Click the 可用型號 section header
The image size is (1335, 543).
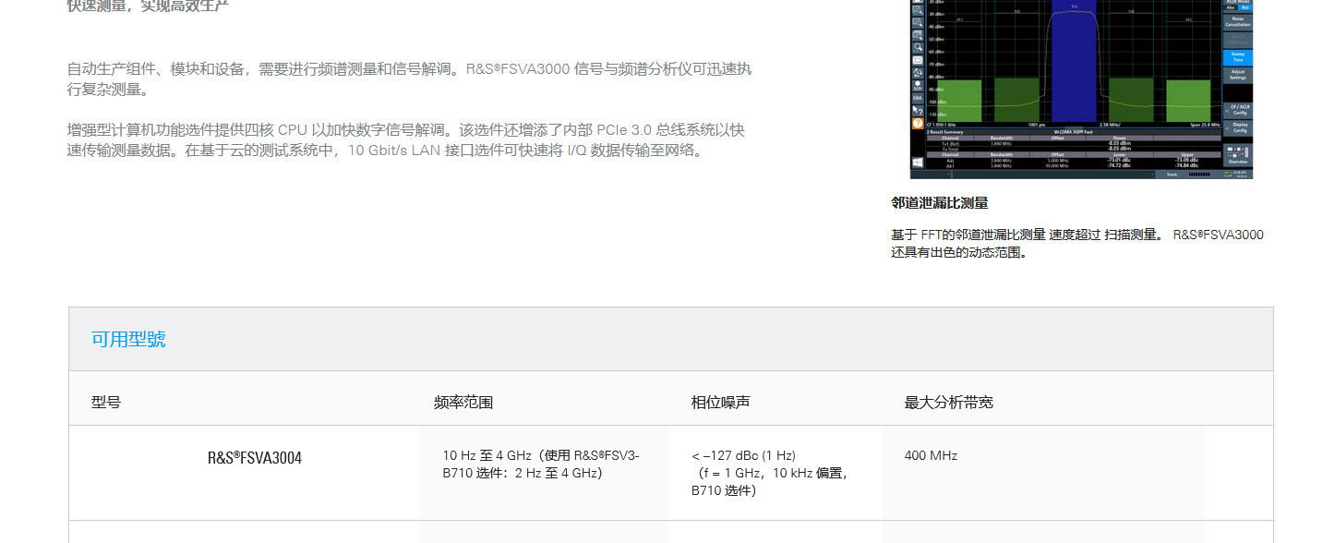coord(128,339)
